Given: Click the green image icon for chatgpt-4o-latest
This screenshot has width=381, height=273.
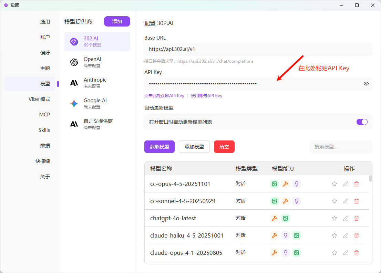Looking at the screenshot, I should [x=286, y=218].
